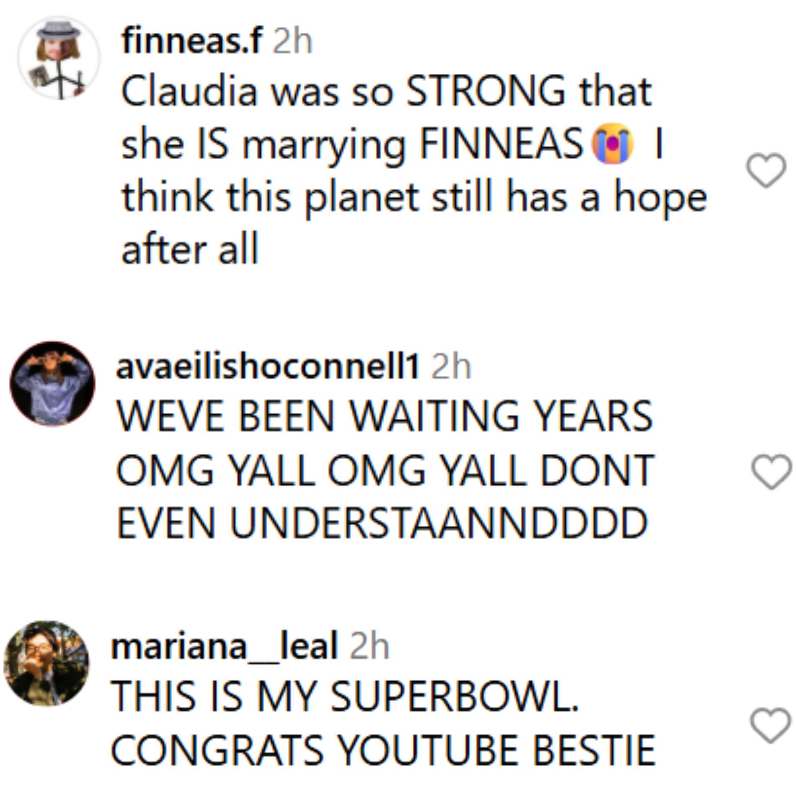This screenshot has width=796, height=796.
Task: Click the word UNDERSTAANNDDDD in second comment
Action: click(439, 523)
